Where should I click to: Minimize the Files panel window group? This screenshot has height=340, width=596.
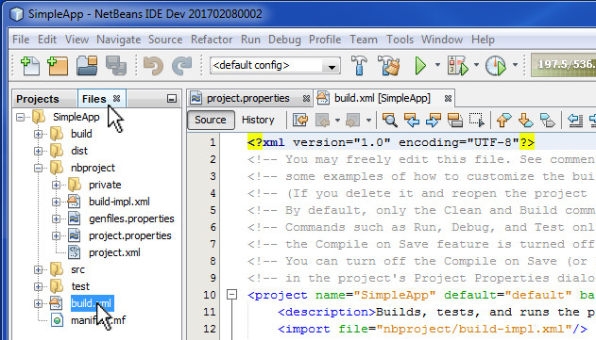point(172,99)
